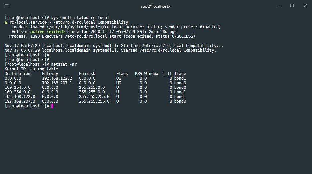The image size is (312, 174).
Task: Click bond1 in the 192.168.122.2 gateway row
Action: click(180, 78)
